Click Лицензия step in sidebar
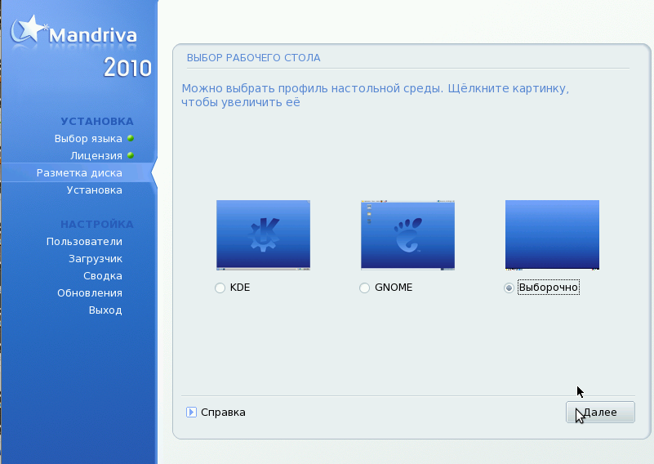 pyautogui.click(x=96, y=156)
